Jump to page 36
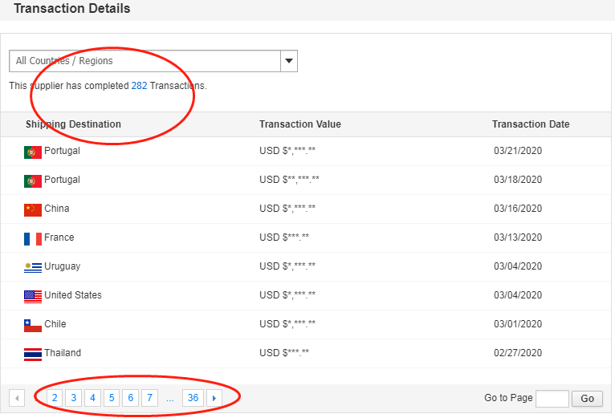615x418 pixels. [x=192, y=398]
